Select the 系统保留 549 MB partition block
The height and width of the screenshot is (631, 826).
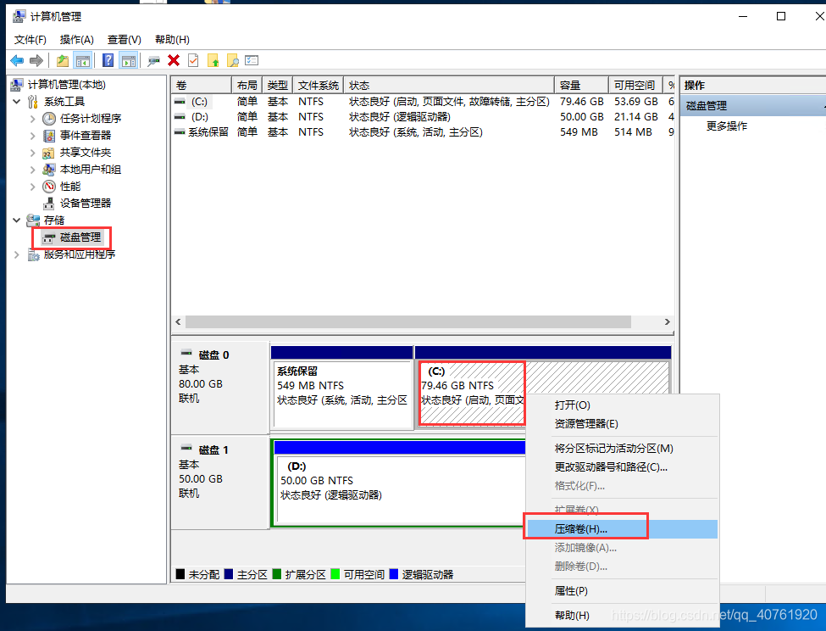[342, 394]
